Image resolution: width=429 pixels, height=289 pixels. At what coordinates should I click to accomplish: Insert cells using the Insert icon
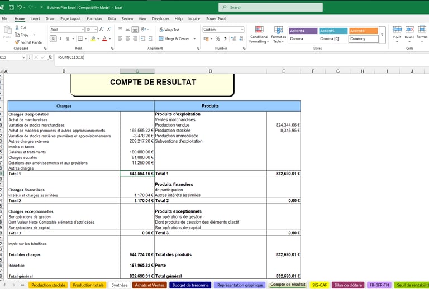click(x=397, y=30)
